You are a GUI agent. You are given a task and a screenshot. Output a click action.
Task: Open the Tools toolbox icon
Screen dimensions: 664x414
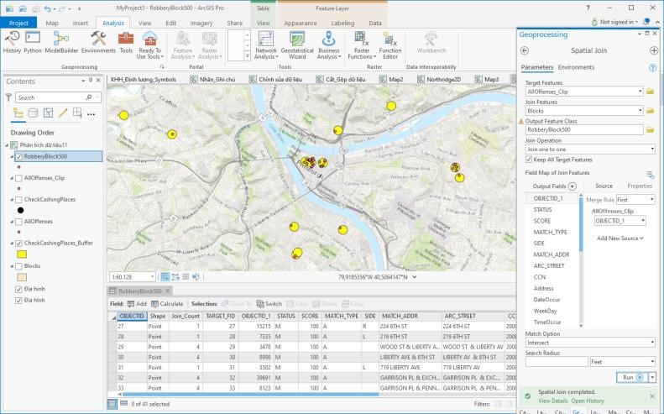pyautogui.click(x=126, y=42)
